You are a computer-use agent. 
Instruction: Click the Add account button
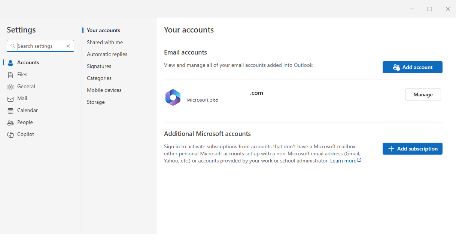pyautogui.click(x=413, y=67)
